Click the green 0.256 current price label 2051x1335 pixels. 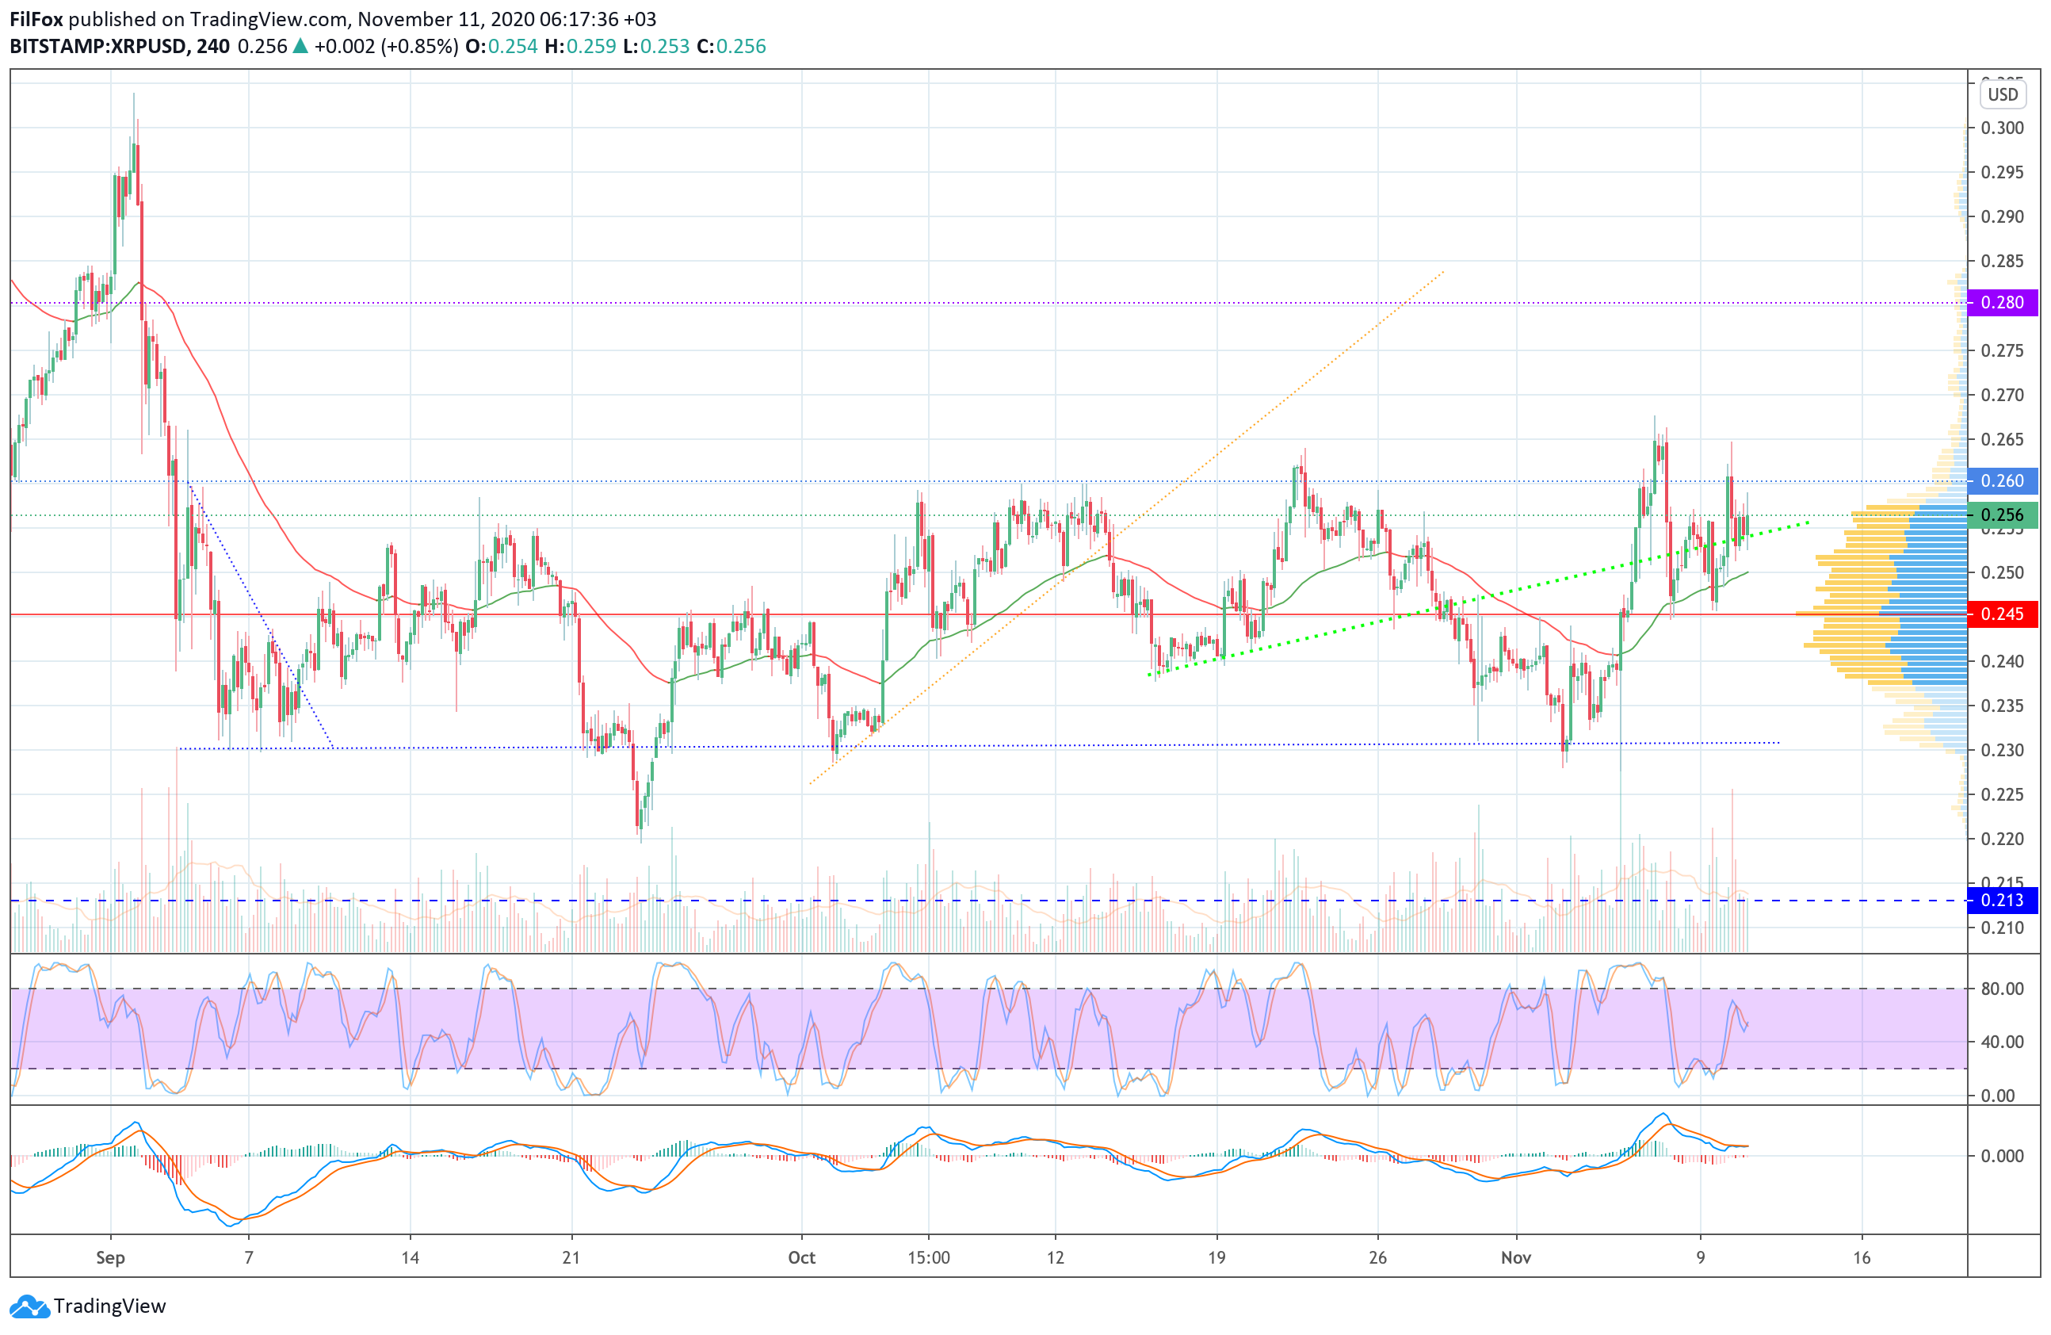(2003, 515)
